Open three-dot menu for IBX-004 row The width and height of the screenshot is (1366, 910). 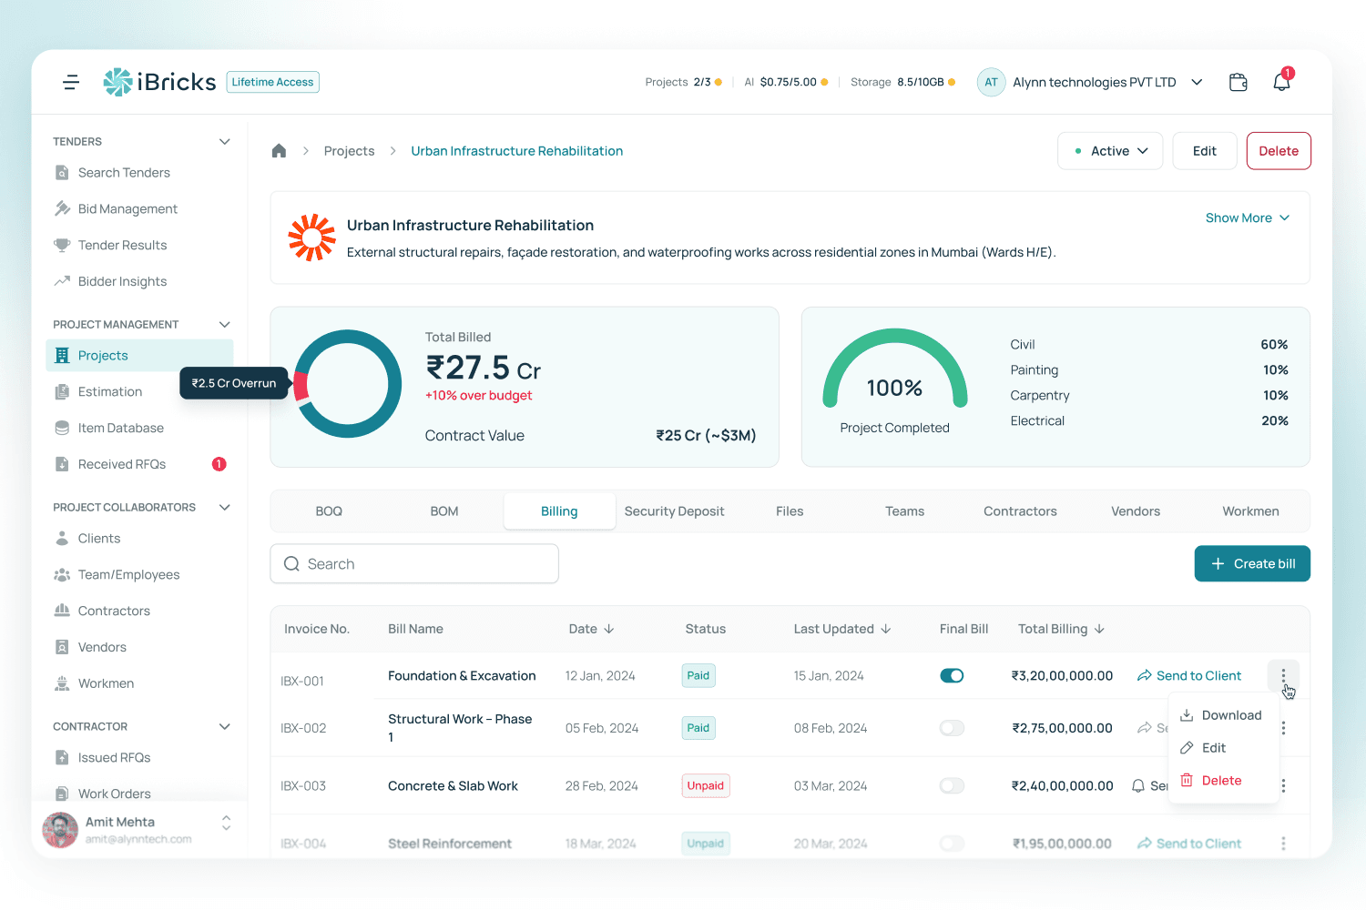coord(1283,844)
